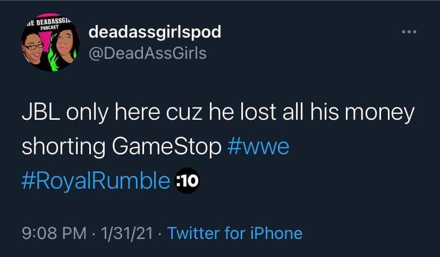Click the JBL text starting the tweet

coord(41,112)
